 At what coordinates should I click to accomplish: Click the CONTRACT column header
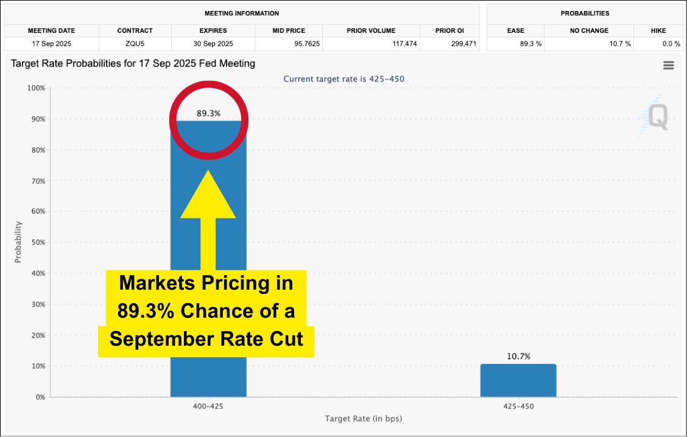[x=135, y=30]
